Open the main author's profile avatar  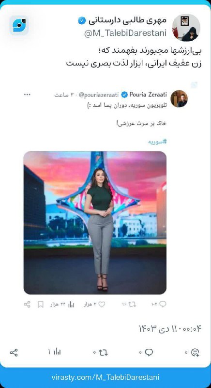[x=186, y=28]
